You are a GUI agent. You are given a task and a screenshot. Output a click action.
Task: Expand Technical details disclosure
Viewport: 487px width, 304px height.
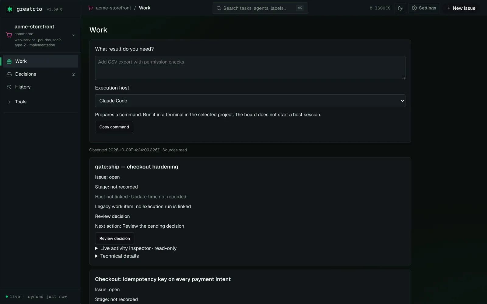point(117,256)
